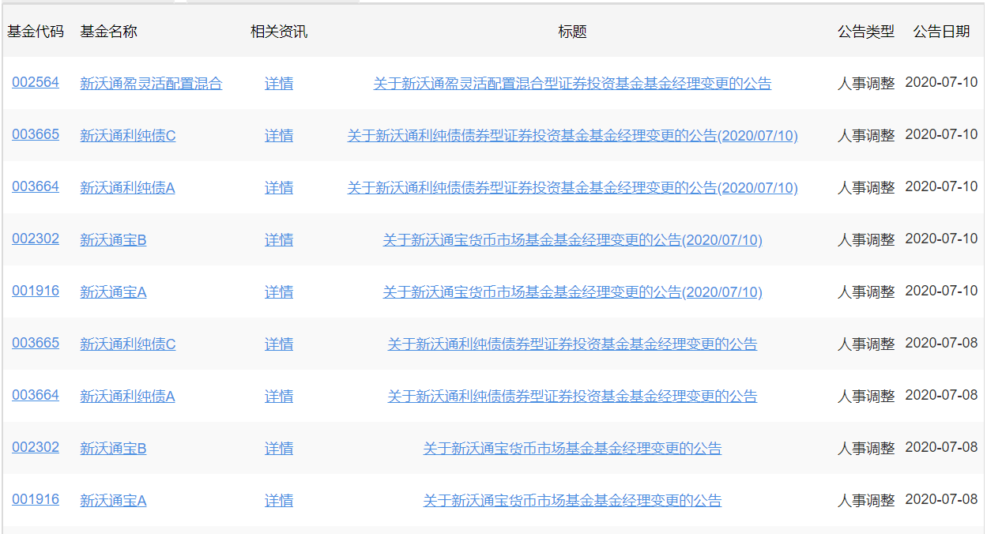This screenshot has width=987, height=534.
Task: Click code 003665 in the 2020-07-08 row
Action: click(x=36, y=343)
